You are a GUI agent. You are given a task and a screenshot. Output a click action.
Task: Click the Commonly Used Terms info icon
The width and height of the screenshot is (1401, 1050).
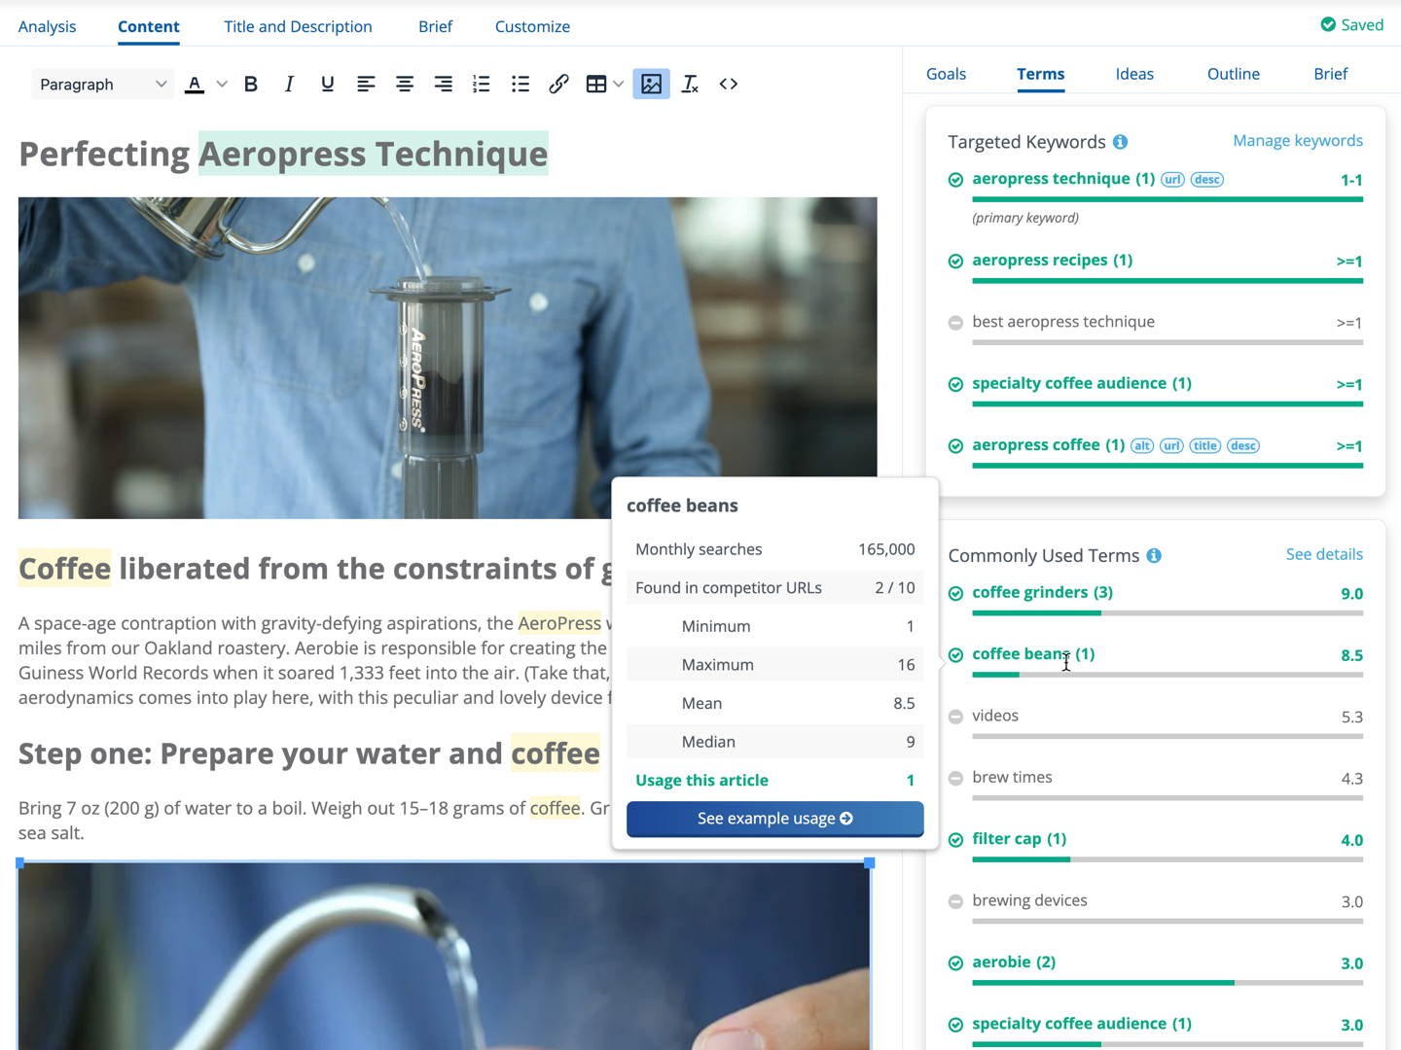coord(1154,555)
